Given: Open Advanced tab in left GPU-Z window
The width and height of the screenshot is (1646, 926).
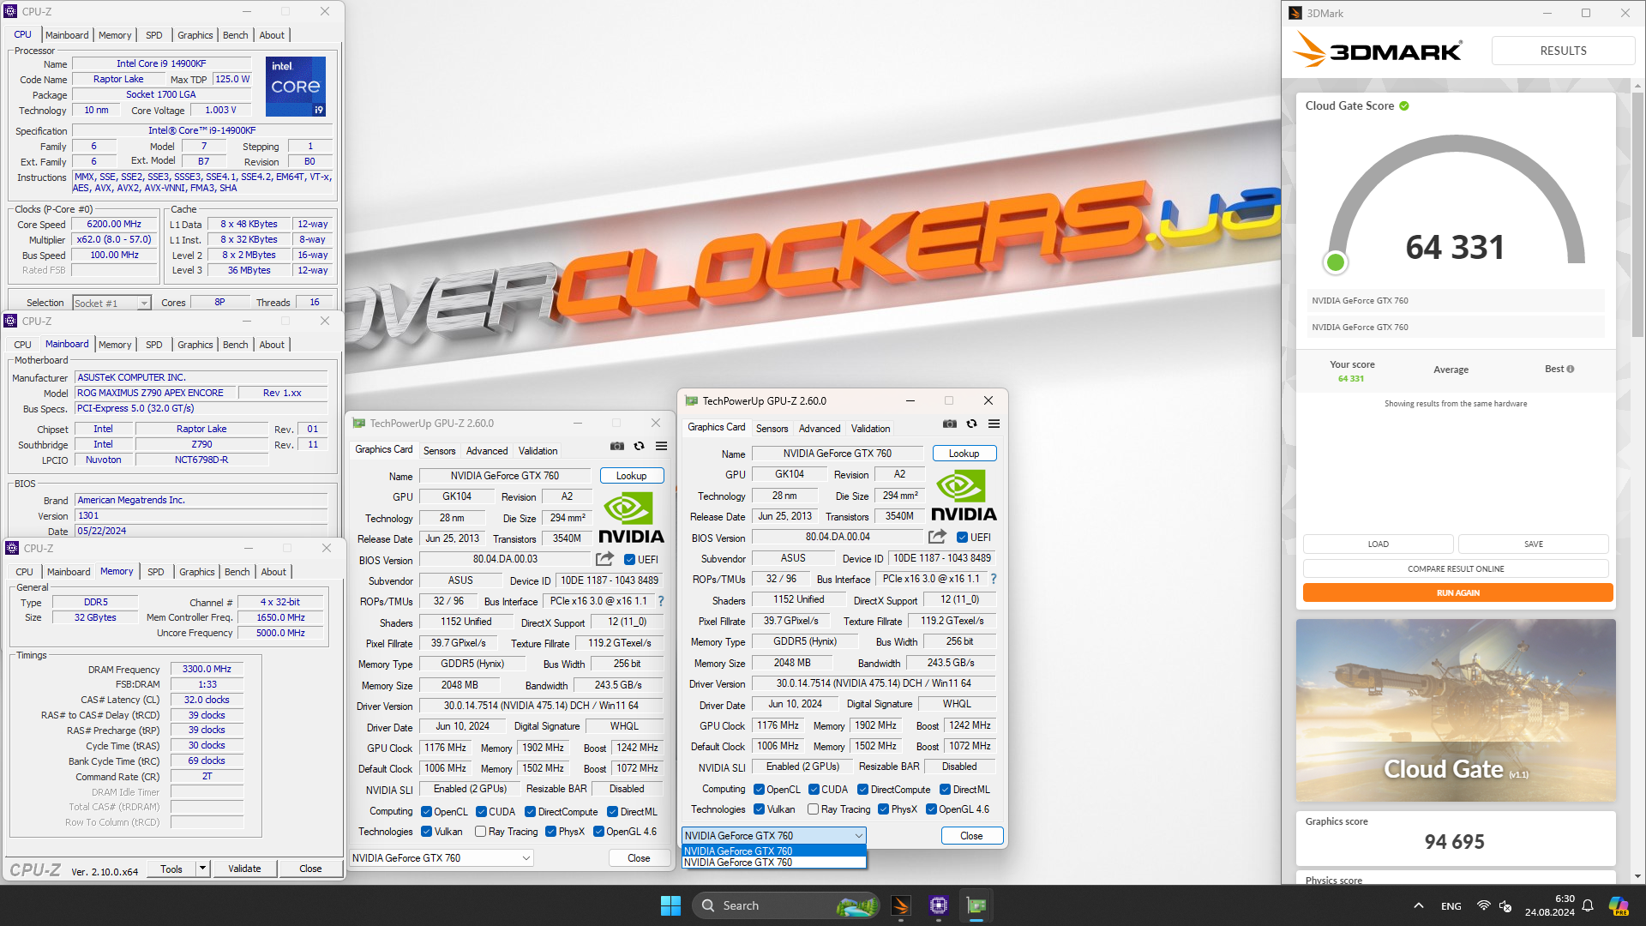Looking at the screenshot, I should [487, 451].
